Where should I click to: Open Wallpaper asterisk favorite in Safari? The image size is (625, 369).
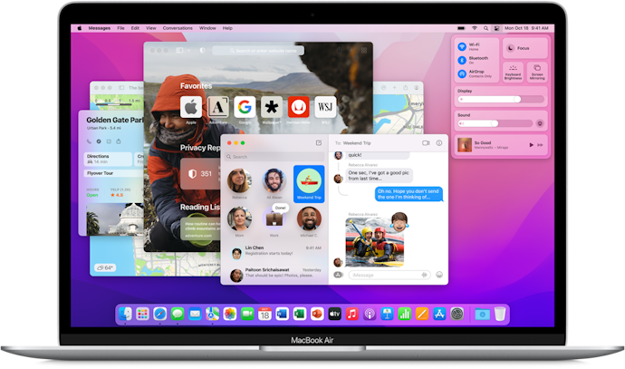[272, 107]
